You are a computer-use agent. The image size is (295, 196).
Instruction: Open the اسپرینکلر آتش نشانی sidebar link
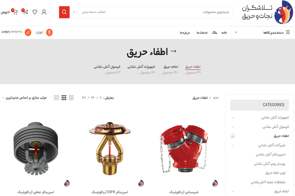point(270,155)
